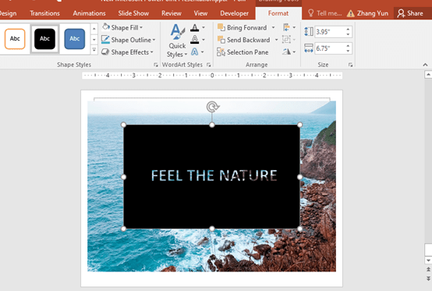Image resolution: width=432 pixels, height=291 pixels.
Task: Increase the shape height with up stepper
Action: [x=349, y=29]
